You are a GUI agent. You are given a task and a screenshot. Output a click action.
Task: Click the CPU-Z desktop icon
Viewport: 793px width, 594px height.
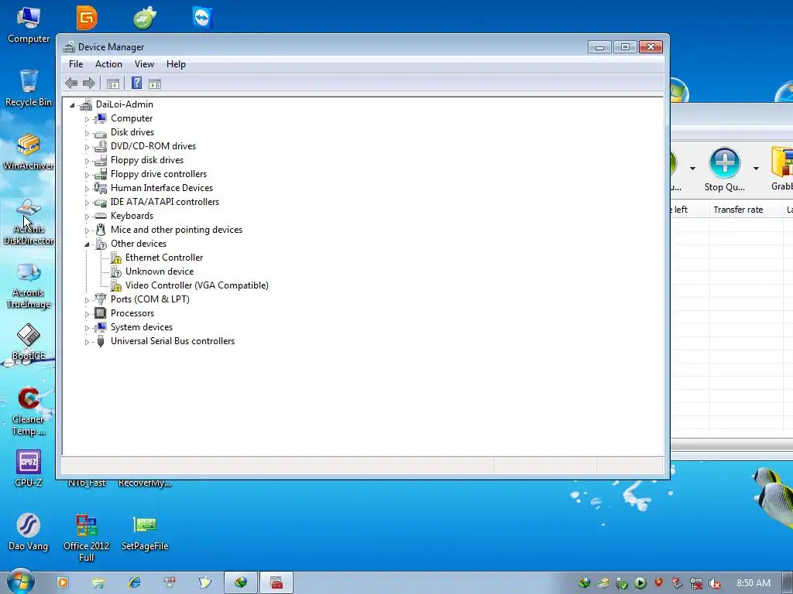point(29,468)
